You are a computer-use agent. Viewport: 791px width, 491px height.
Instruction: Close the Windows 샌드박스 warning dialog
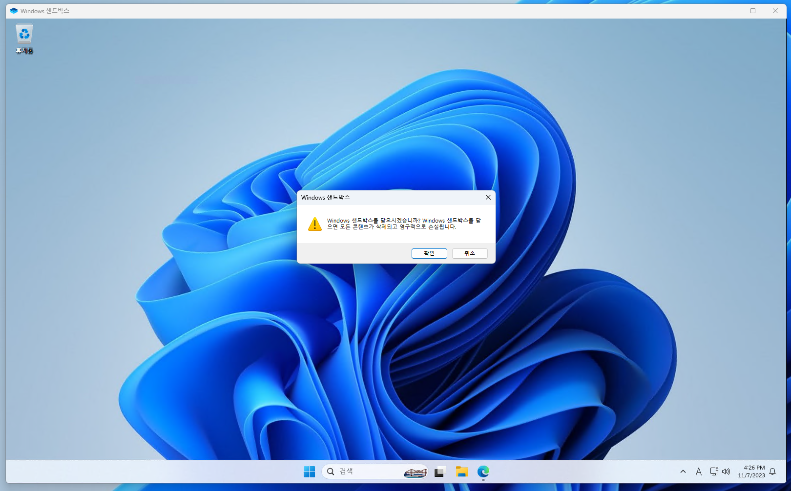[488, 197]
